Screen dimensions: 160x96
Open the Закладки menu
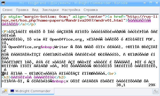[x=50, y=10]
